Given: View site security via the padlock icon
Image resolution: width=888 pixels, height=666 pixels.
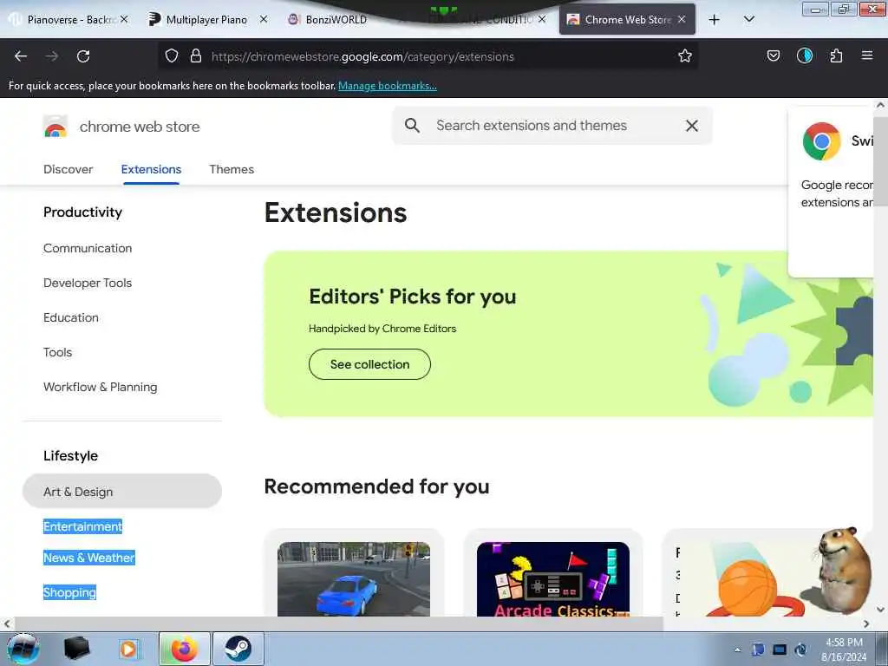Looking at the screenshot, I should click(x=196, y=56).
